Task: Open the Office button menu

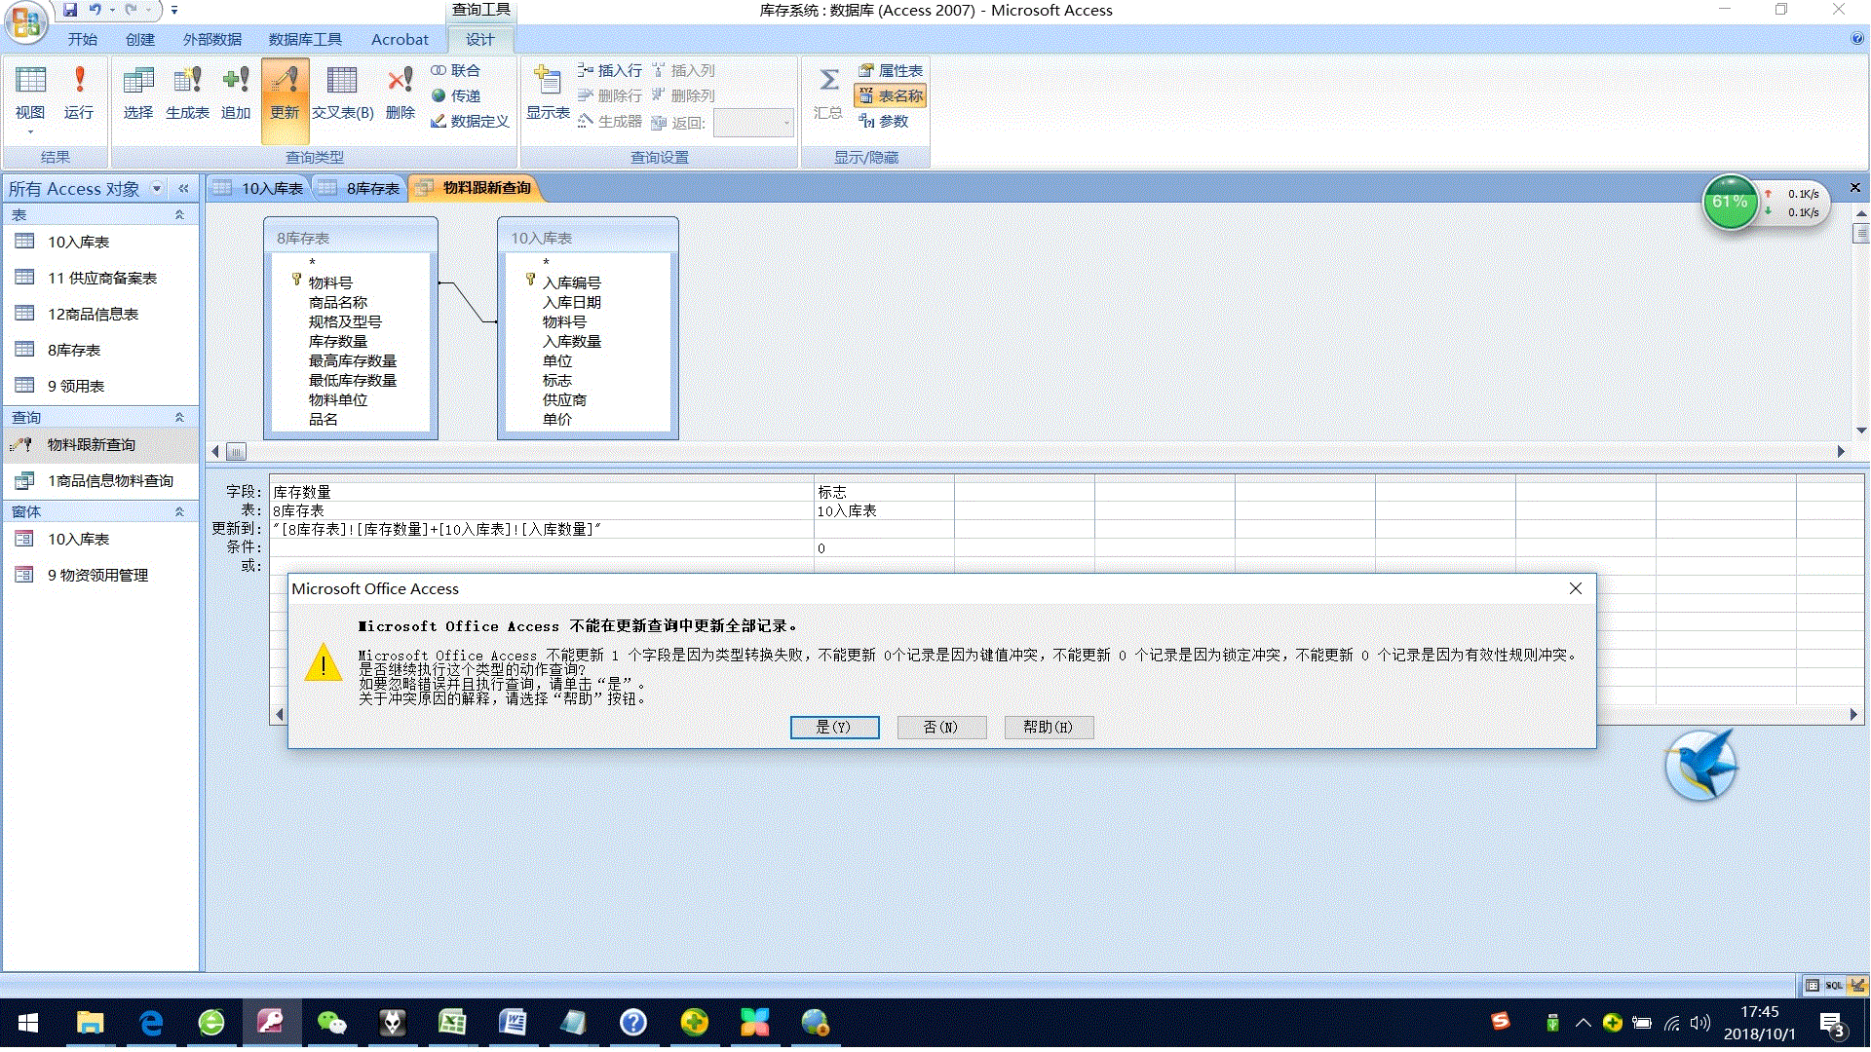Action: 26,22
